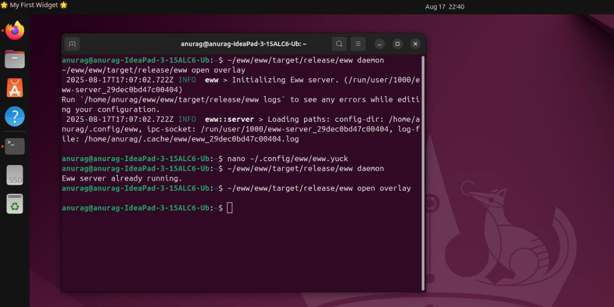Open the SSD drive icon in dock

15,175
